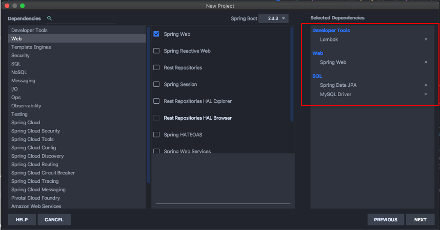Click SQL heading in selected dependencies

tap(317, 76)
